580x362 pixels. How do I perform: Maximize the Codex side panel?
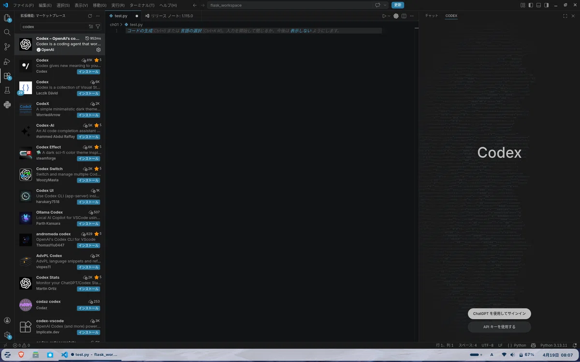point(565,16)
